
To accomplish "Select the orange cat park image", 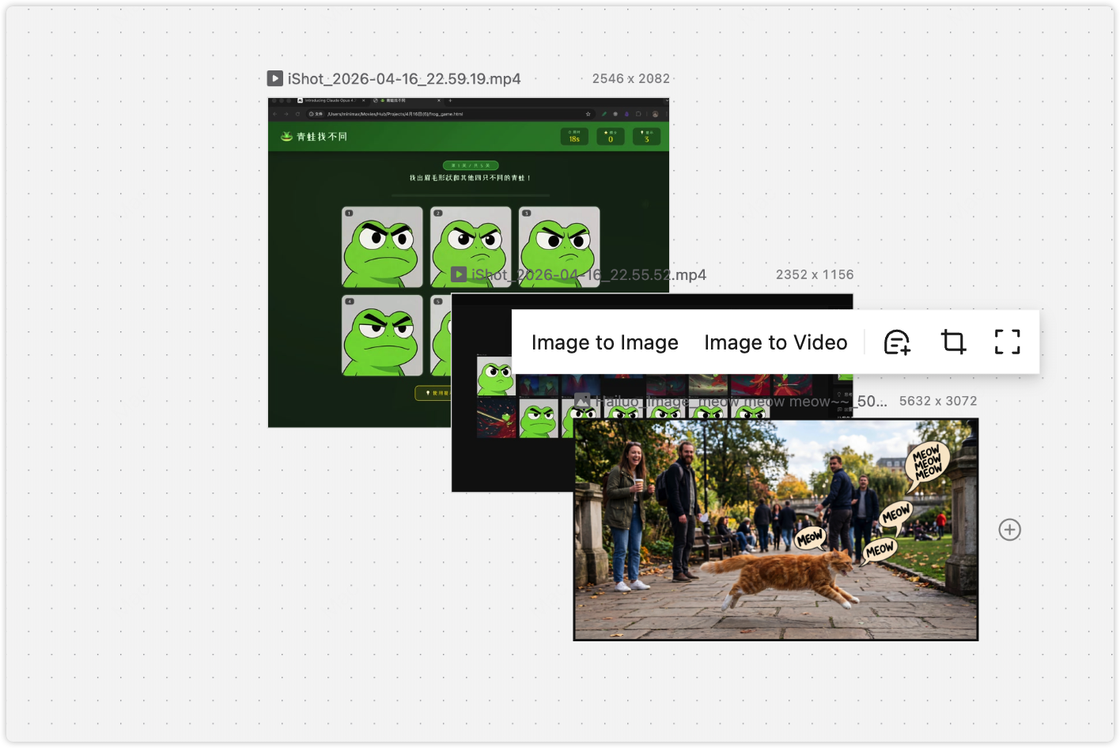I will click(776, 529).
